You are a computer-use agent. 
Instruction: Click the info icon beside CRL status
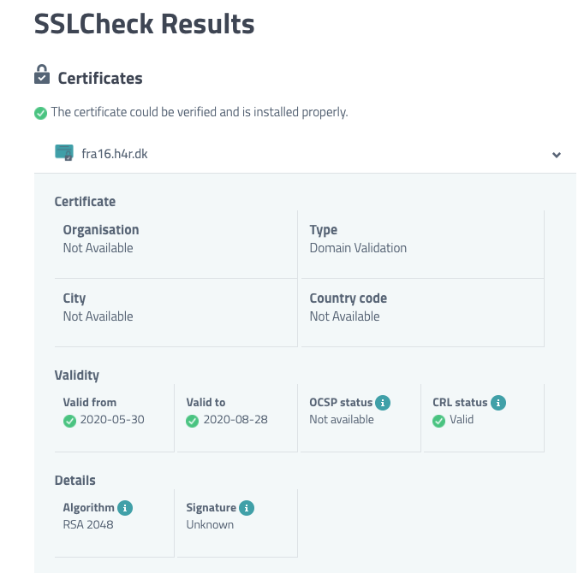tap(498, 402)
